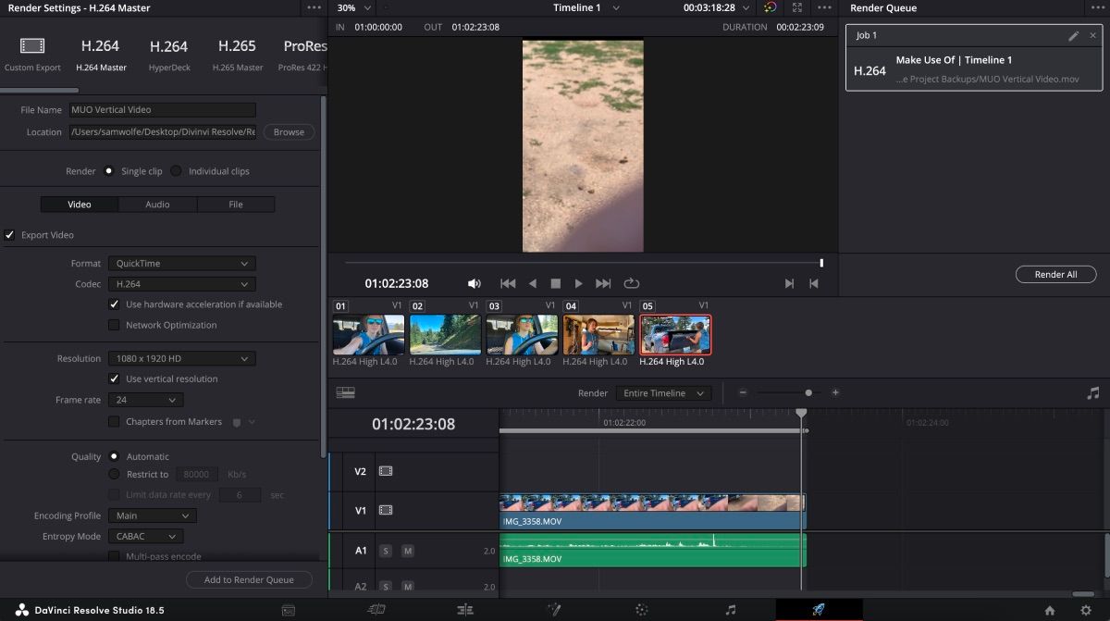1110x621 pixels.
Task: Click the File Name input field
Action: point(163,109)
